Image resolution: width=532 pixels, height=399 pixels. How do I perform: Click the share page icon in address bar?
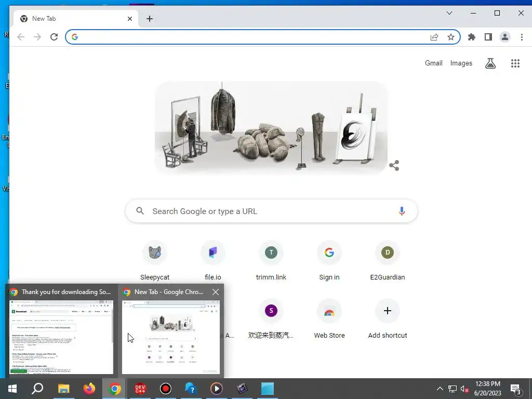tap(434, 37)
